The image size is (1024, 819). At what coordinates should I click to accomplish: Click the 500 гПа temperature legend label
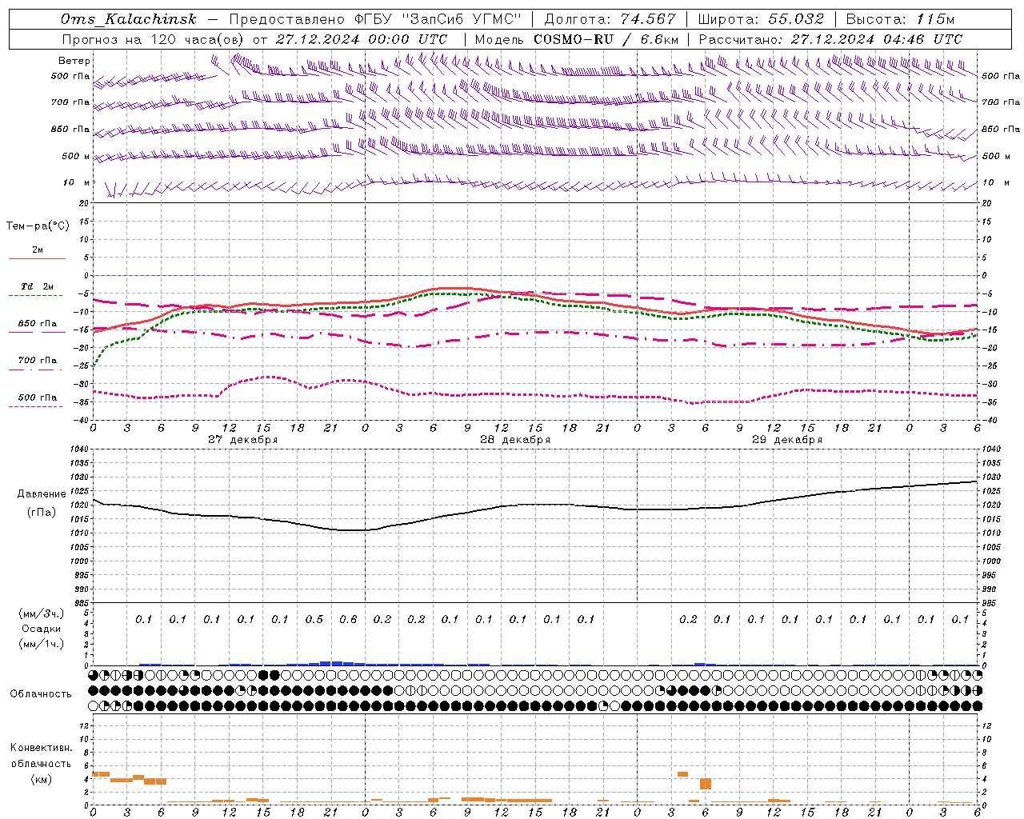click(x=38, y=398)
